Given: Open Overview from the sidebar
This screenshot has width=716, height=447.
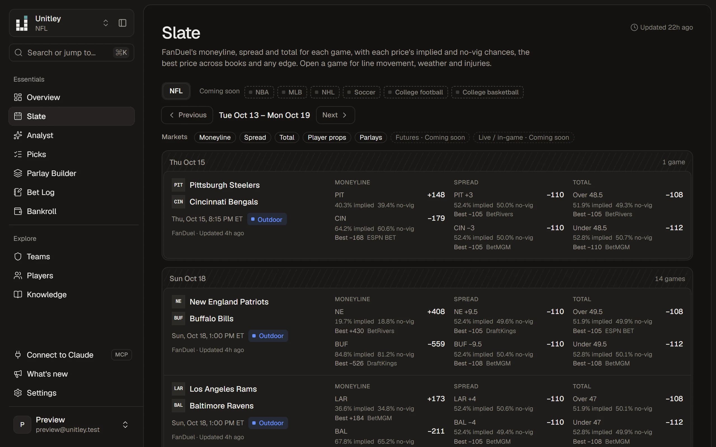Looking at the screenshot, I should pyautogui.click(x=72, y=97).
